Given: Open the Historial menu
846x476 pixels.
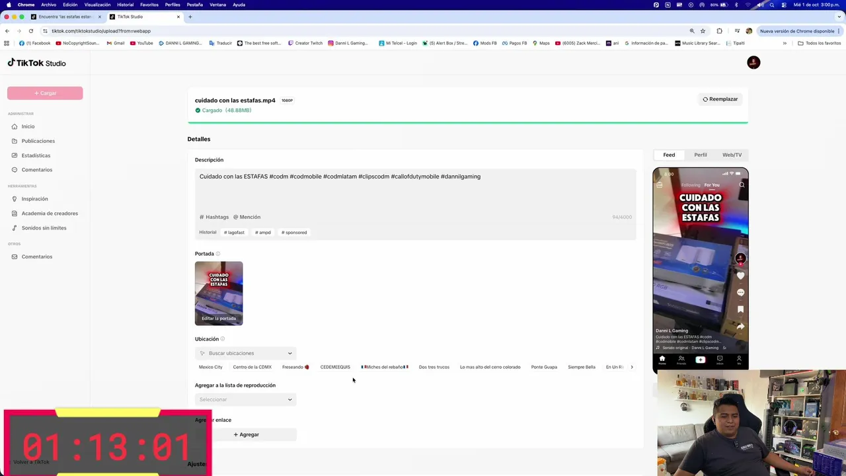Looking at the screenshot, I should click(125, 5).
